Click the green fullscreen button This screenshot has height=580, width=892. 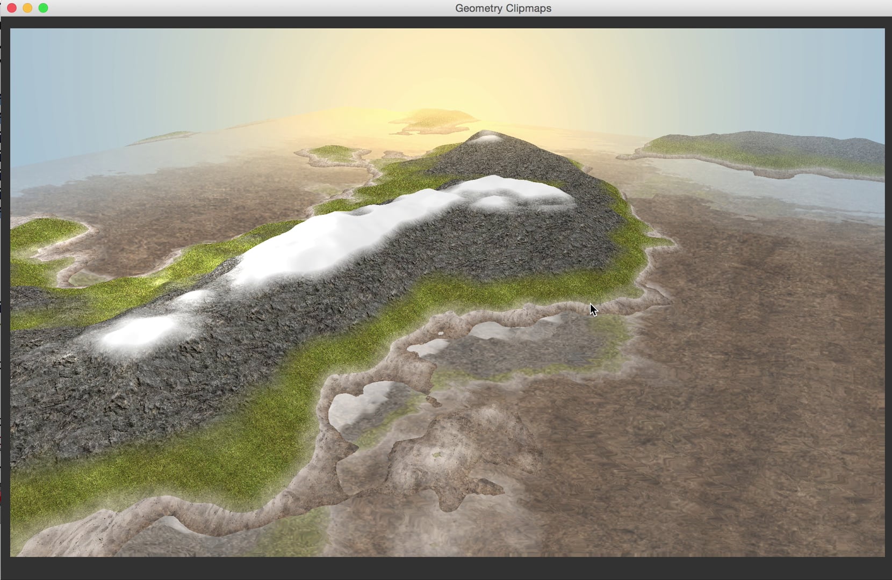pos(42,8)
